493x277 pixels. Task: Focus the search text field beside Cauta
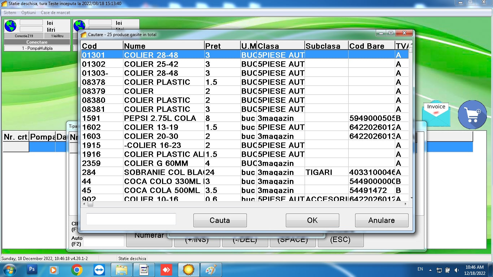131,219
